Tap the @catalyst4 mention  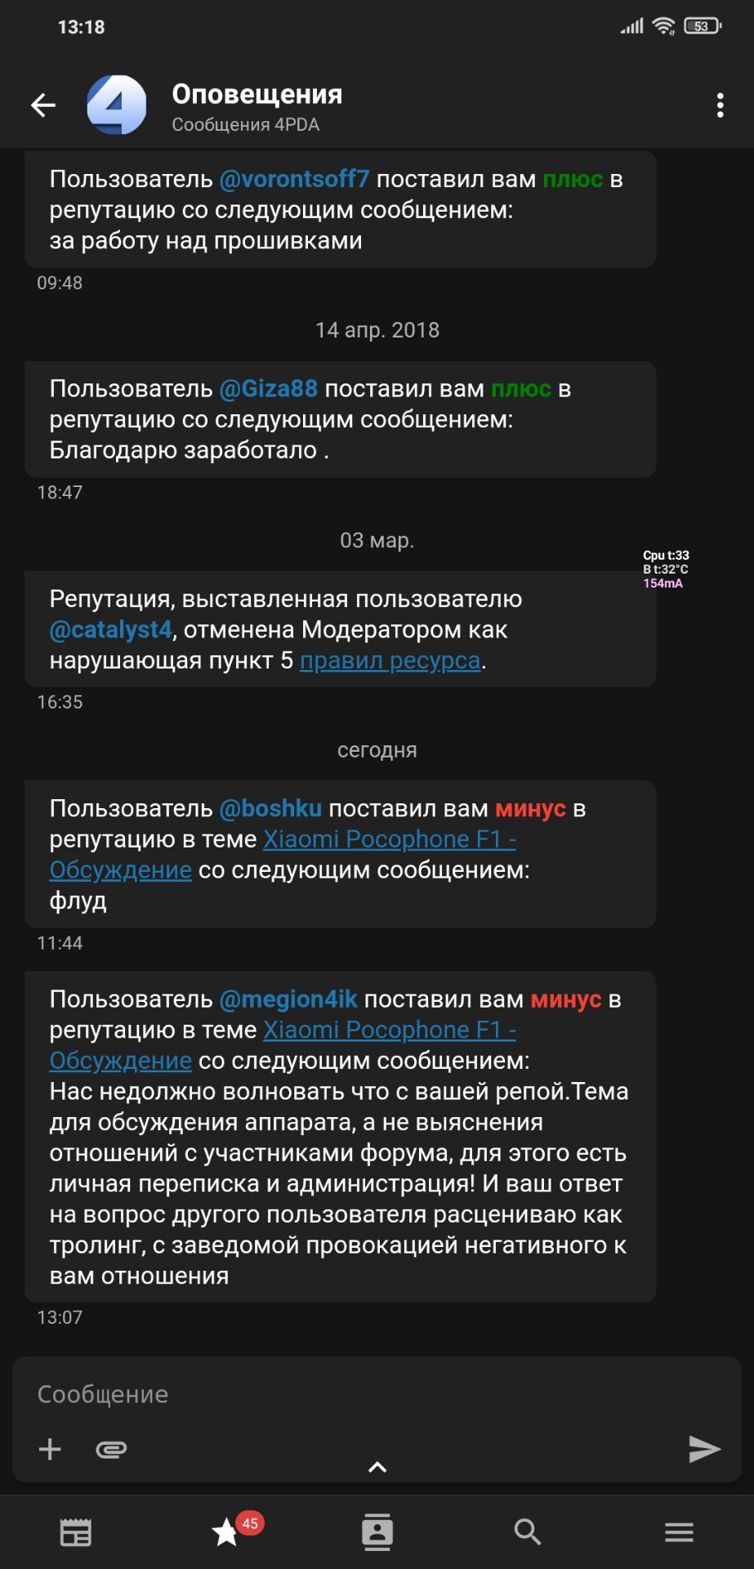tap(111, 630)
